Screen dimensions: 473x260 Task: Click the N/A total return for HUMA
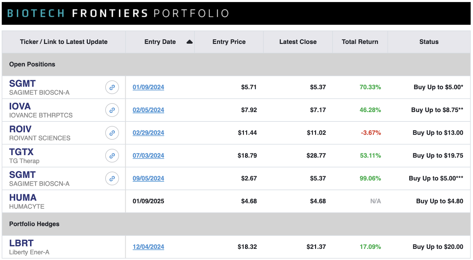pos(375,201)
